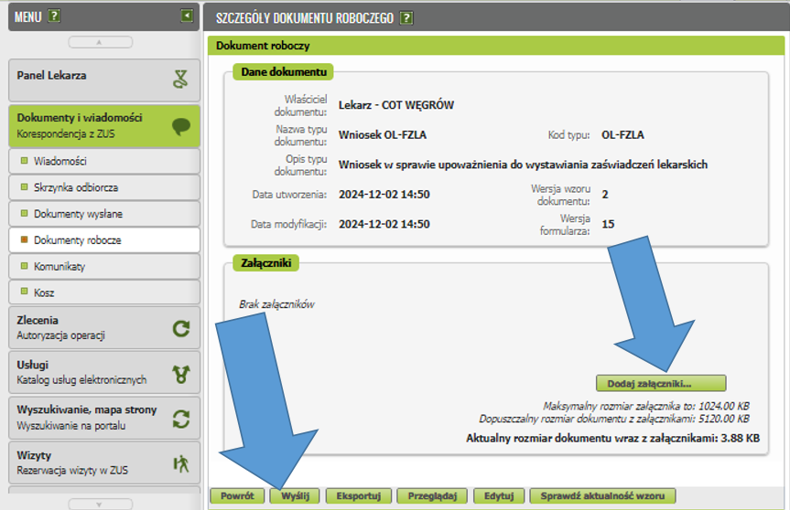Open Wiadomości in the menu

click(x=60, y=161)
